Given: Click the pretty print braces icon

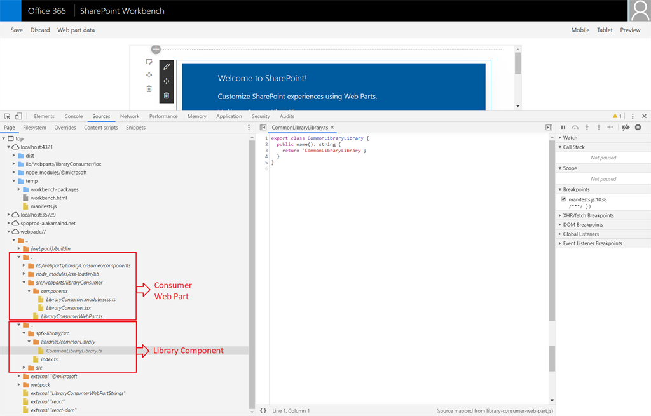Looking at the screenshot, I should point(263,411).
